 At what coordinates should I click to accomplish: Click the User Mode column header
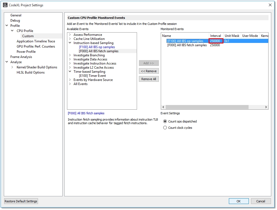250,36
